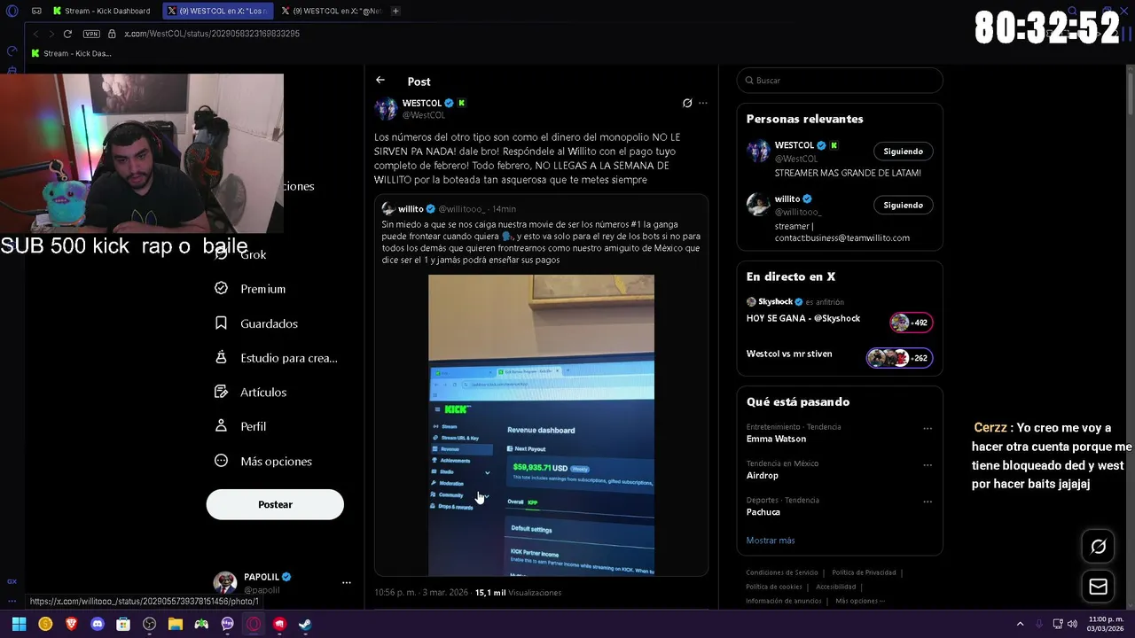Viewport: 1135px width, 638px height.
Task: Go back using the Post arrow
Action: [380, 80]
